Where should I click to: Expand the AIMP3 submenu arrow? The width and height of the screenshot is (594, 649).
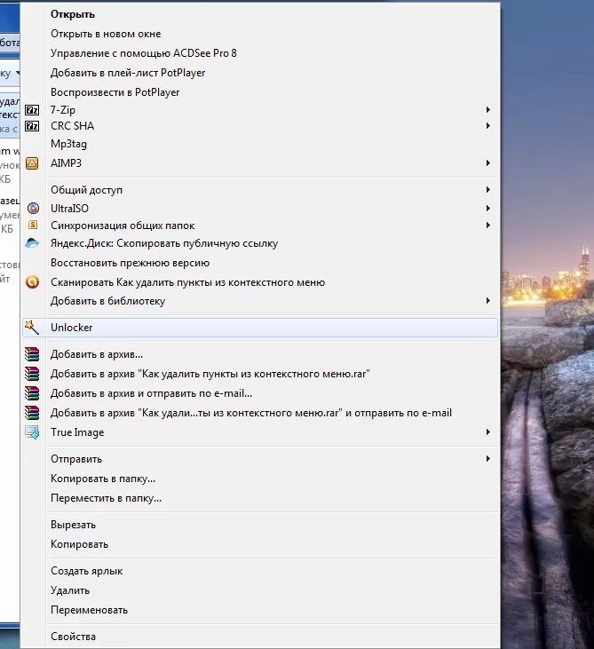(x=488, y=163)
